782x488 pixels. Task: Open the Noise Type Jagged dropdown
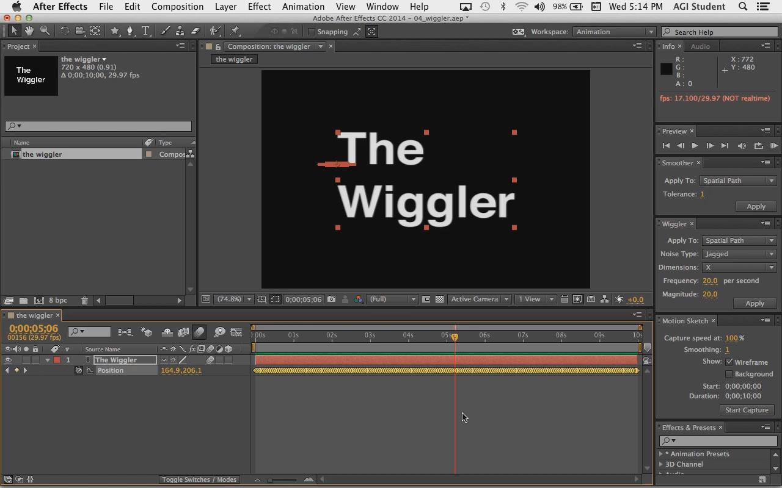click(x=738, y=254)
